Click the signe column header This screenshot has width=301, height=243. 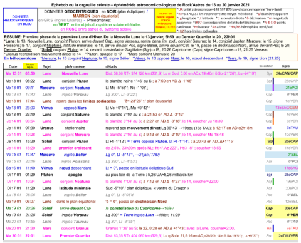tap(286, 66)
